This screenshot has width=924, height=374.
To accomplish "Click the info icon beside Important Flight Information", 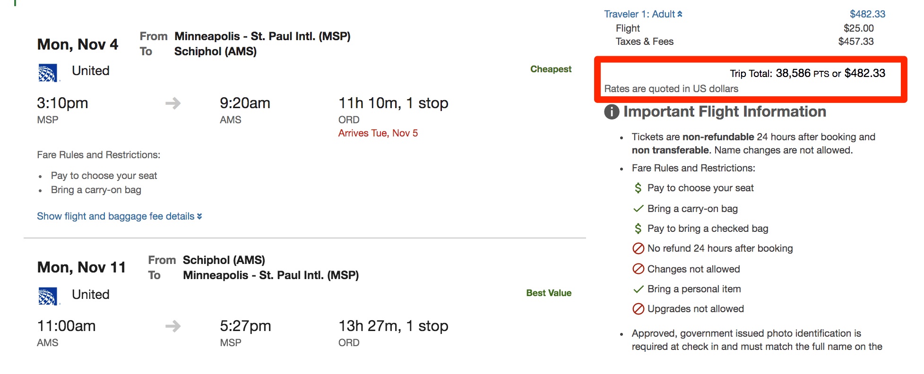I will pos(612,111).
